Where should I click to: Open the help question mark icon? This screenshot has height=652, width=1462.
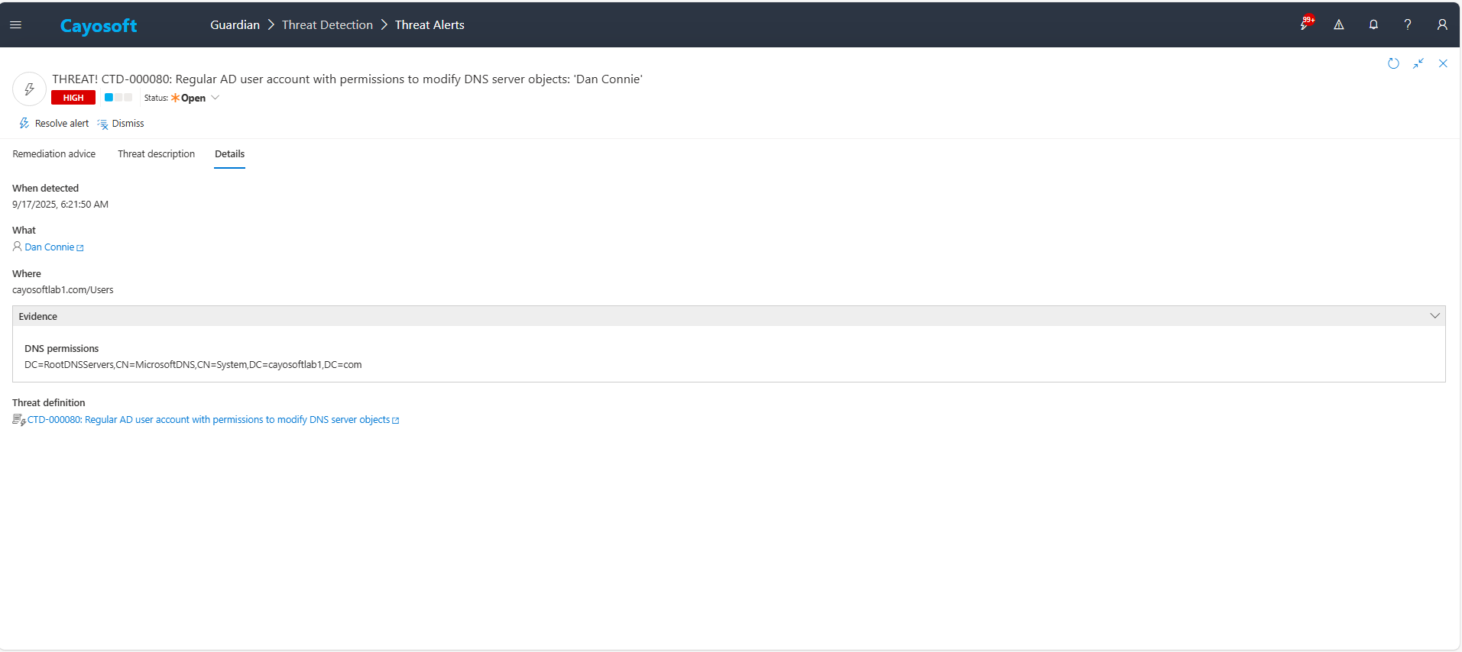(x=1407, y=25)
